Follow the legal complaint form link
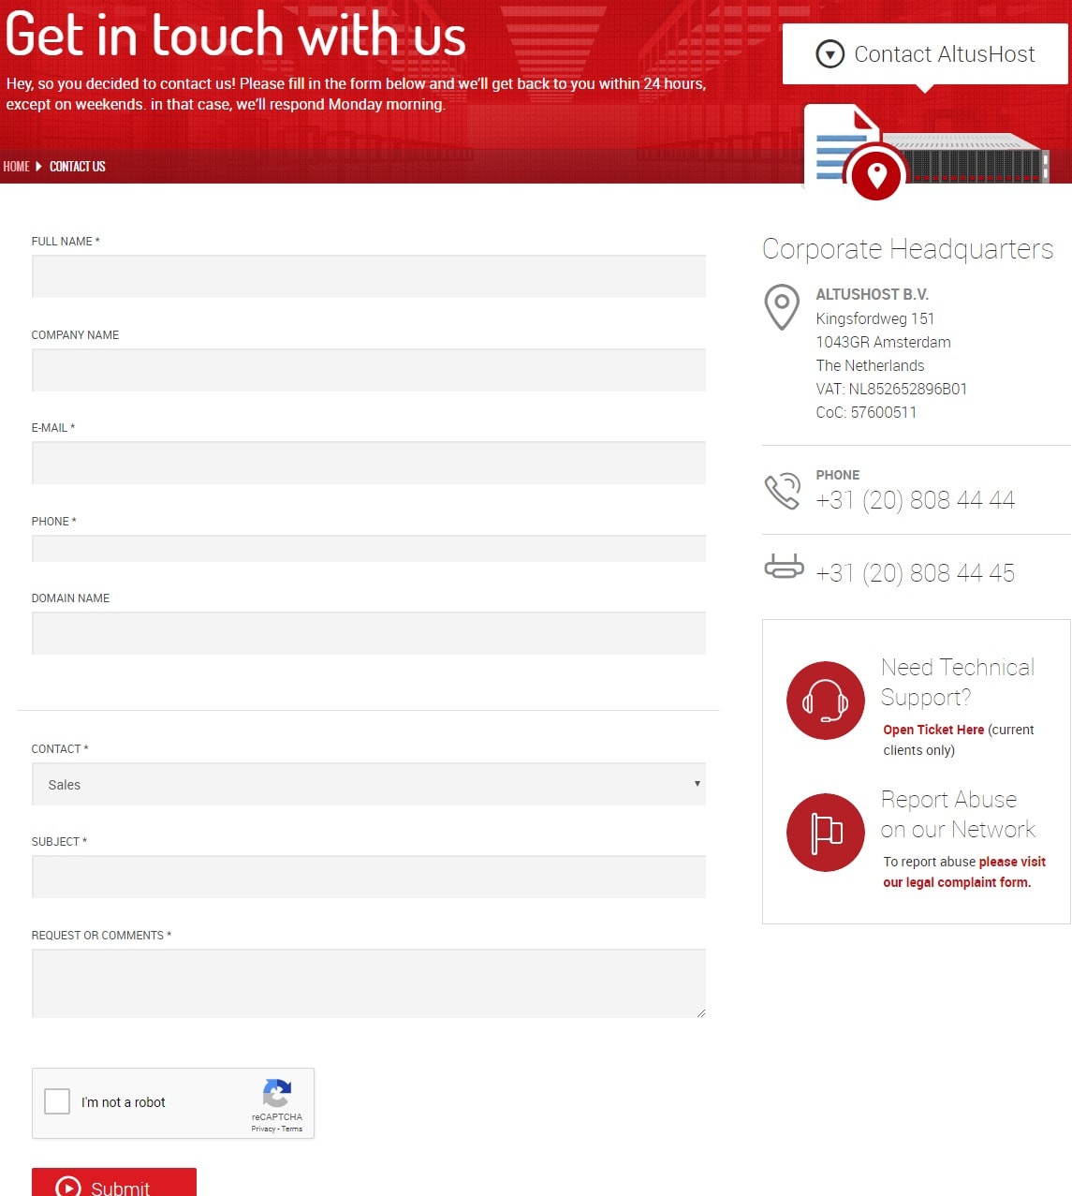The height and width of the screenshot is (1196, 1072). point(964,872)
